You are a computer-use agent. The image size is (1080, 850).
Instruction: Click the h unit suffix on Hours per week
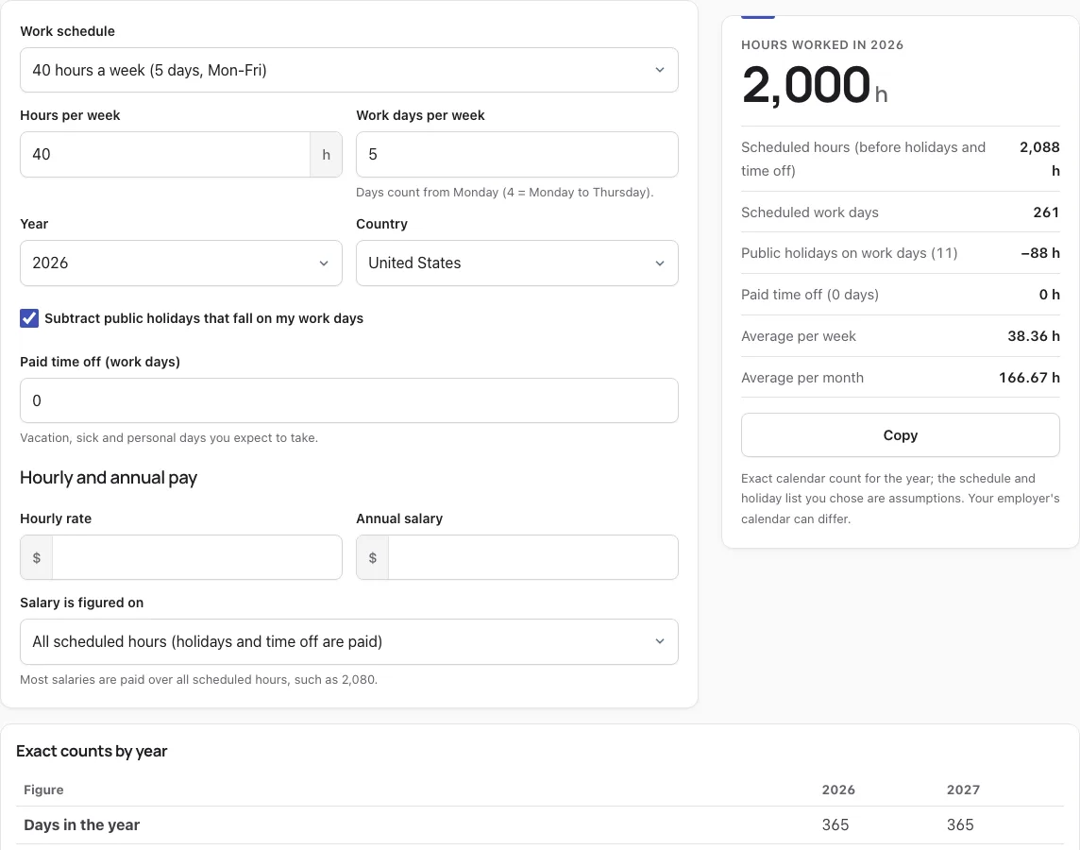327,154
